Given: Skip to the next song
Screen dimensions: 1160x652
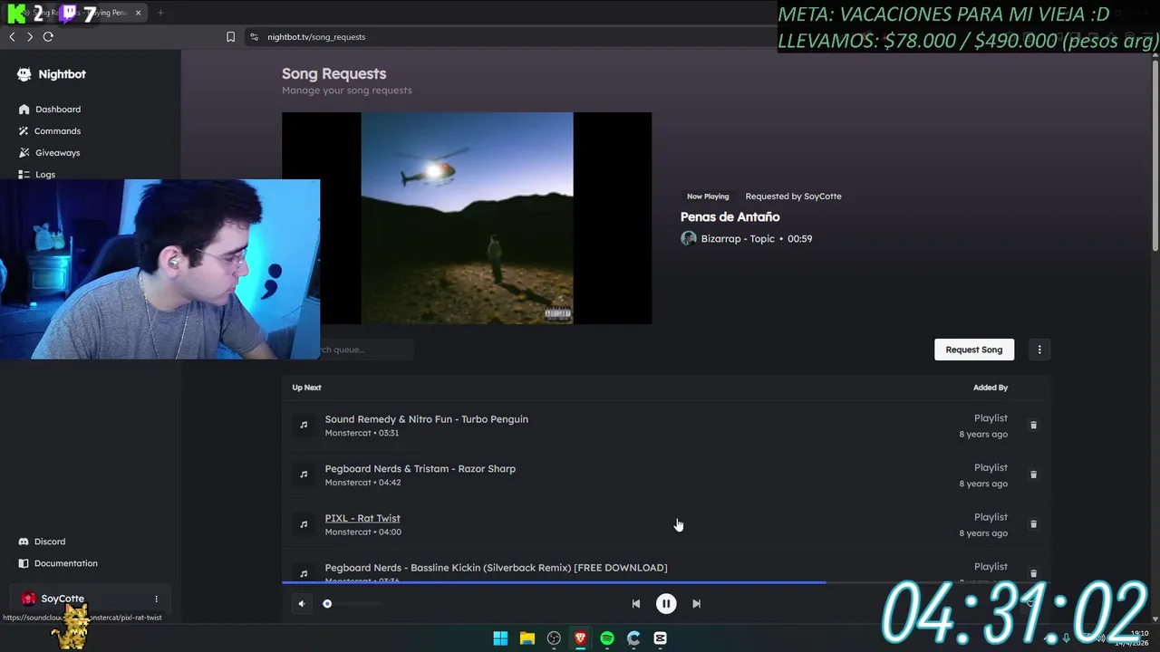Looking at the screenshot, I should [x=696, y=604].
